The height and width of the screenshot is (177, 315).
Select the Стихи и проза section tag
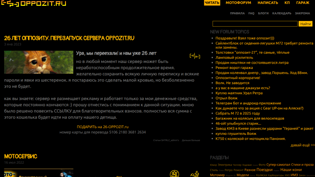tap(302, 164)
